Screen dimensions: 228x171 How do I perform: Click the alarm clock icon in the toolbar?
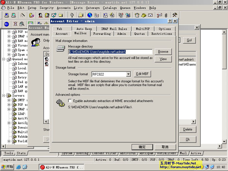click(137, 16)
